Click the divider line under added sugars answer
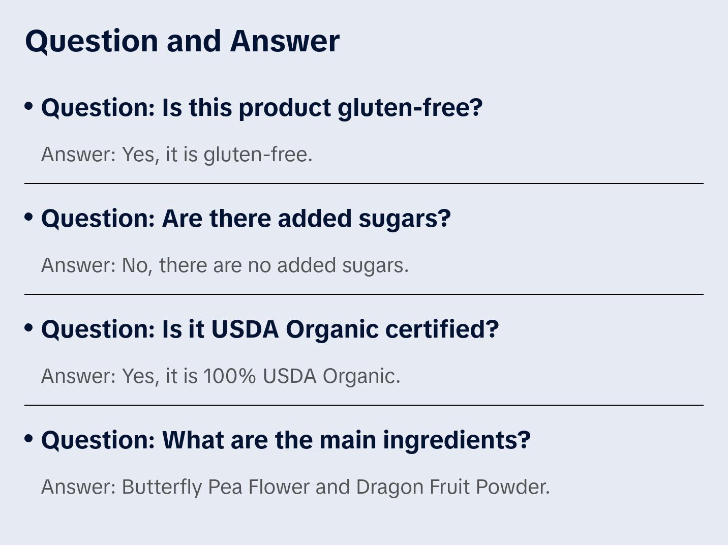This screenshot has height=545, width=728. click(x=364, y=294)
